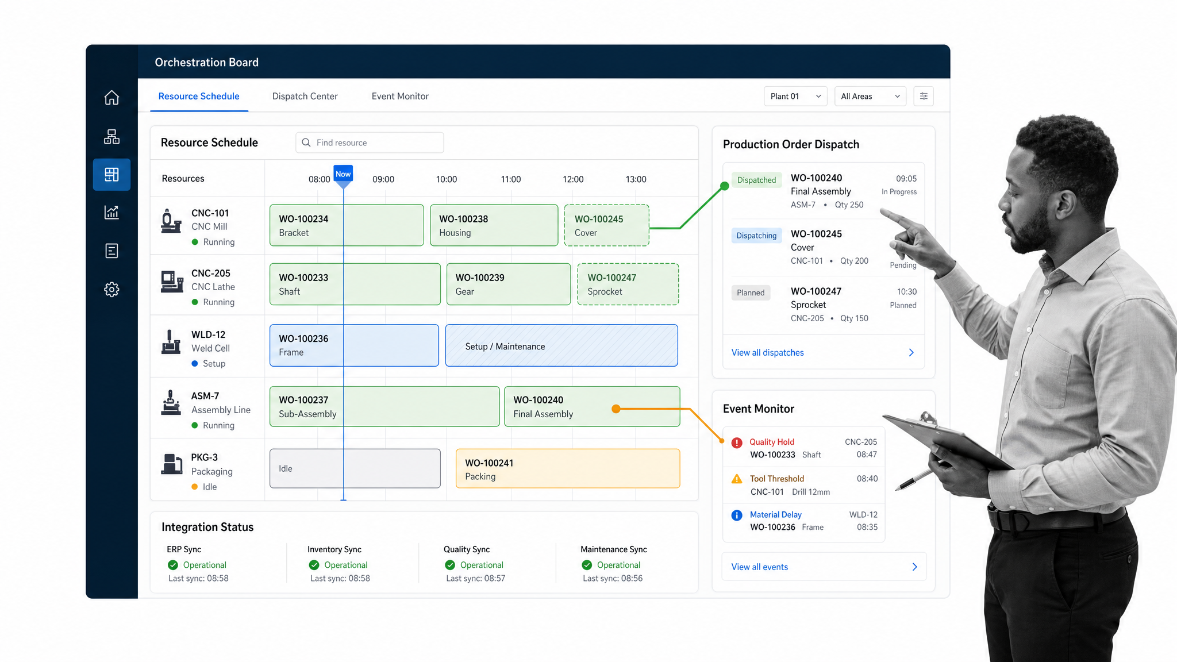The width and height of the screenshot is (1177, 662).
Task: Select WO-100241 Packing schedule block
Action: click(x=568, y=468)
